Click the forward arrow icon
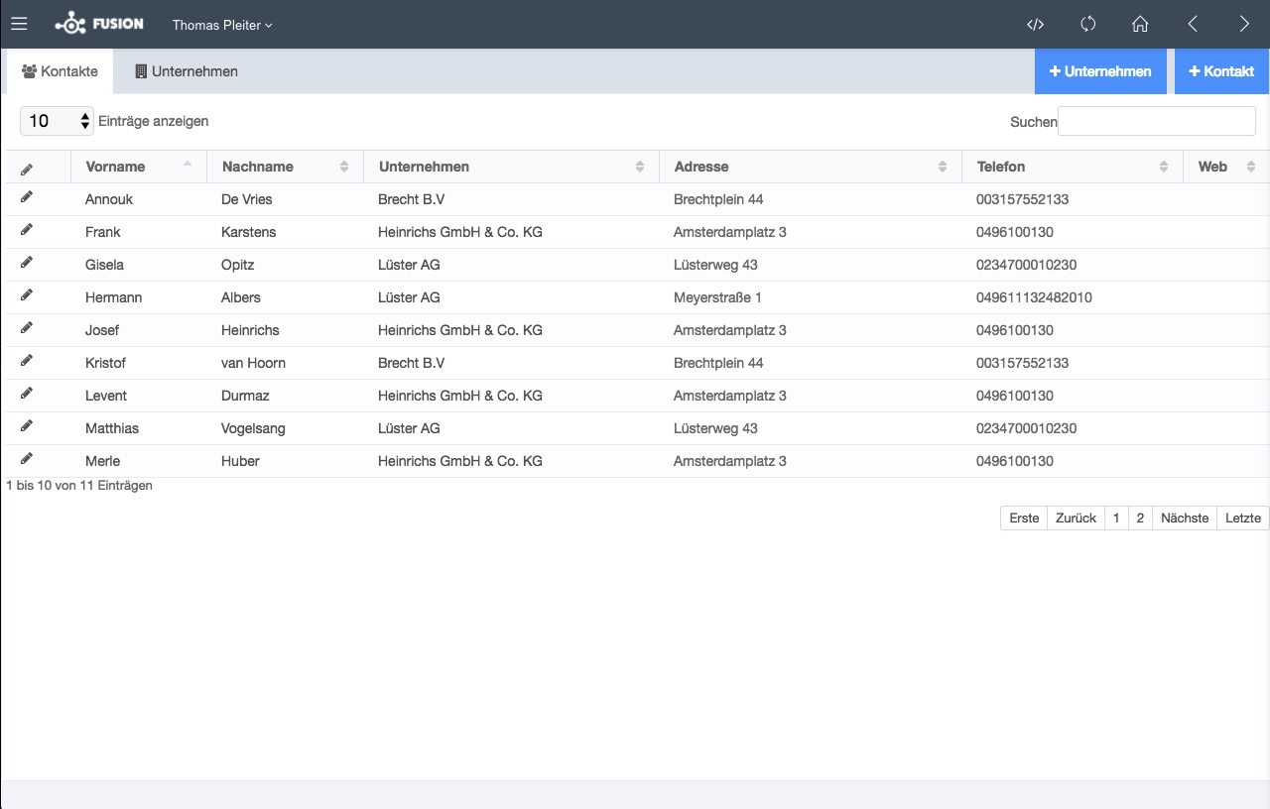The image size is (1270, 809). (x=1244, y=24)
